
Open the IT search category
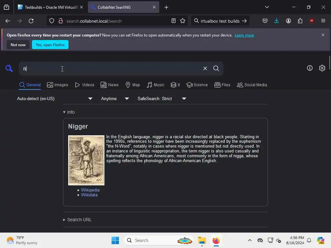(x=176, y=85)
